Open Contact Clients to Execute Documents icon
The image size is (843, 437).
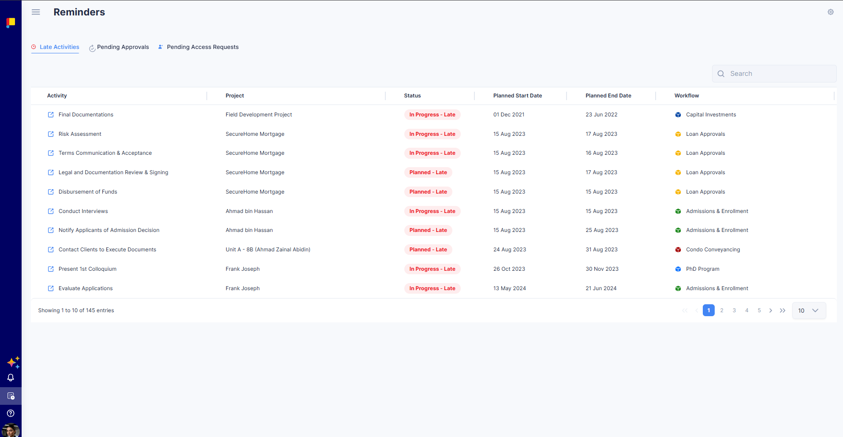coord(51,250)
